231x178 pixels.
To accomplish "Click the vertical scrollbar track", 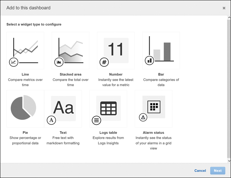I will click(229, 89).
